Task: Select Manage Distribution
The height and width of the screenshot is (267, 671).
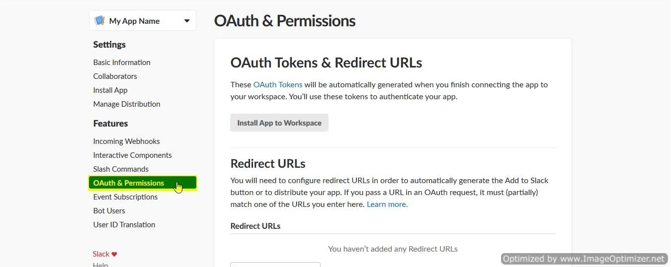Action: click(x=127, y=104)
